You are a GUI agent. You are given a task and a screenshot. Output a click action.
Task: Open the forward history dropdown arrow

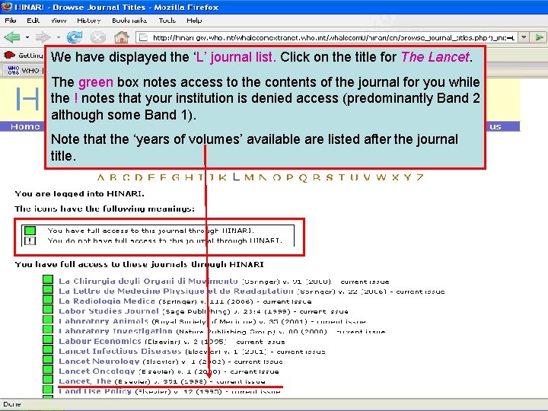tap(58, 37)
